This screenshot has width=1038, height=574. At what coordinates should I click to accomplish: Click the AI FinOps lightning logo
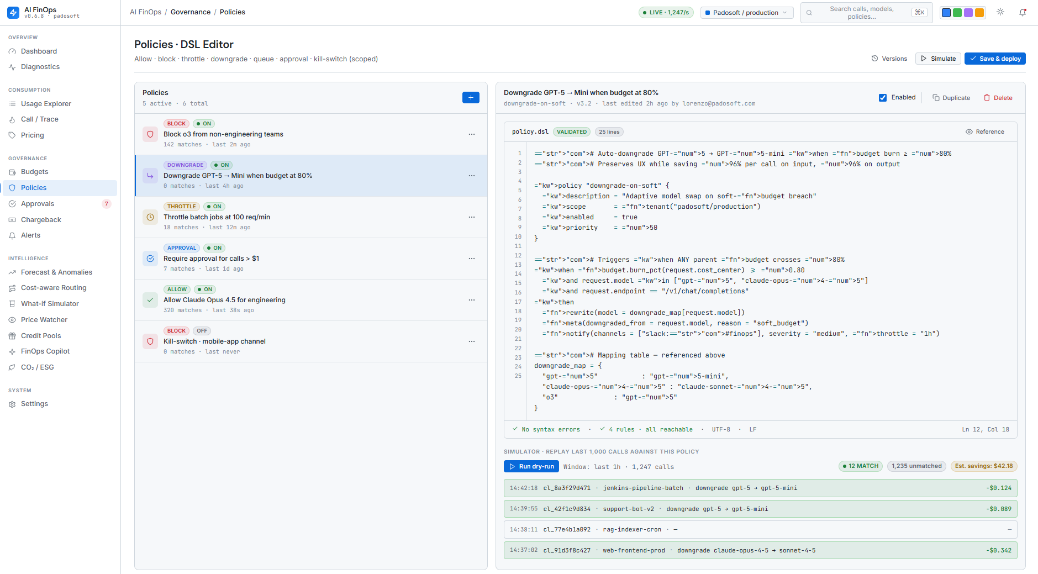coord(13,12)
